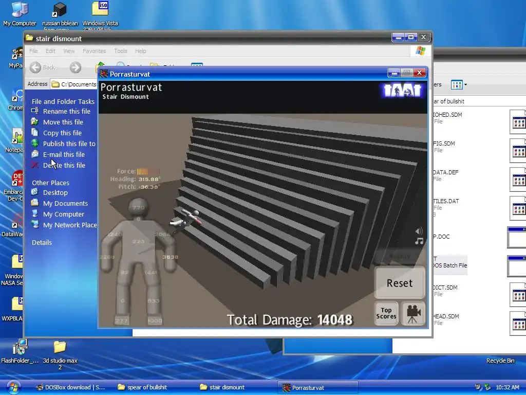Image resolution: width=526 pixels, height=395 pixels.
Task: Click the file icon beside TILES.DAT
Action: [518, 208]
